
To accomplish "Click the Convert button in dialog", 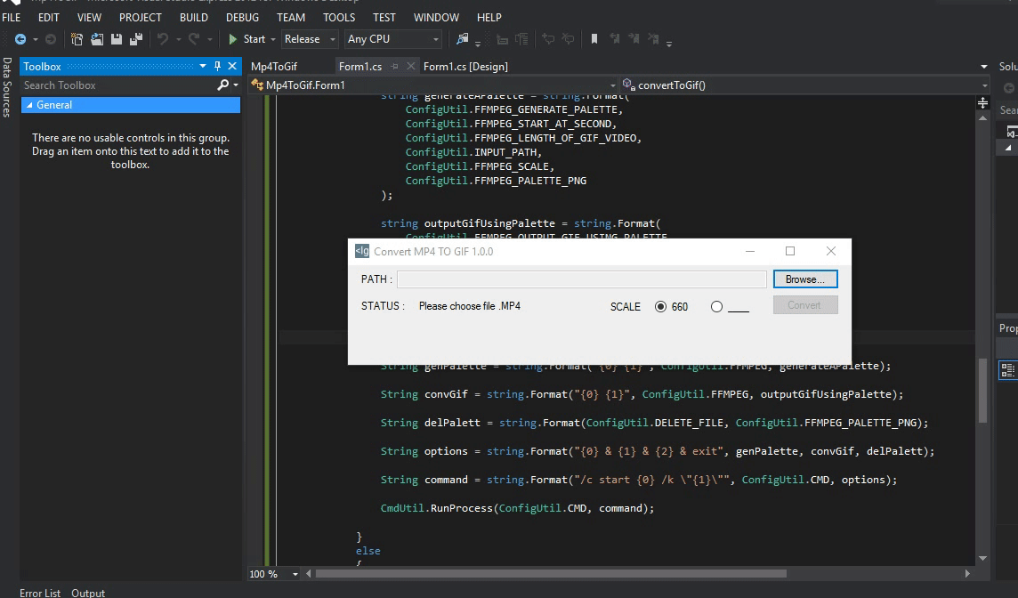I will tap(805, 305).
